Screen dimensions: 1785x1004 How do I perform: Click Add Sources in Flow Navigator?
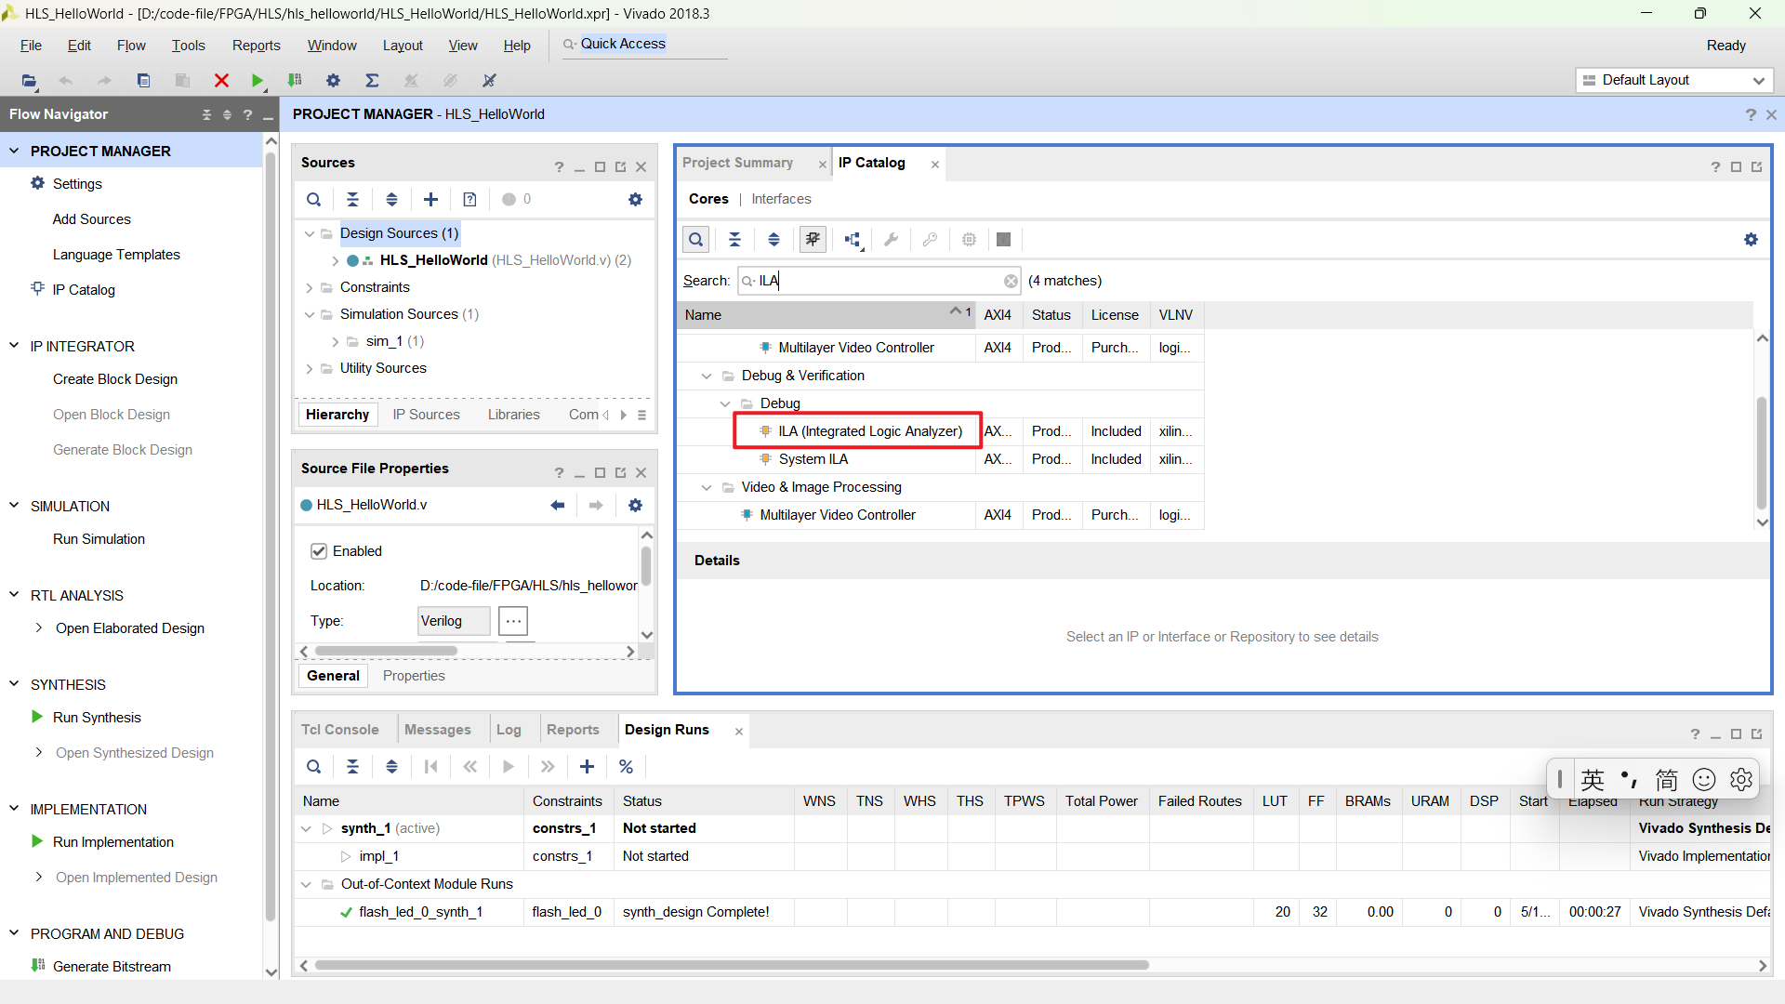tap(91, 219)
